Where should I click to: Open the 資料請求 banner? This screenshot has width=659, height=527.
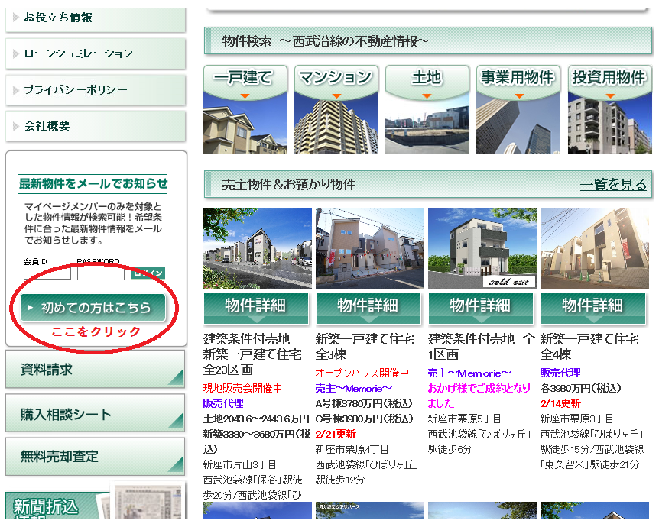(x=96, y=370)
